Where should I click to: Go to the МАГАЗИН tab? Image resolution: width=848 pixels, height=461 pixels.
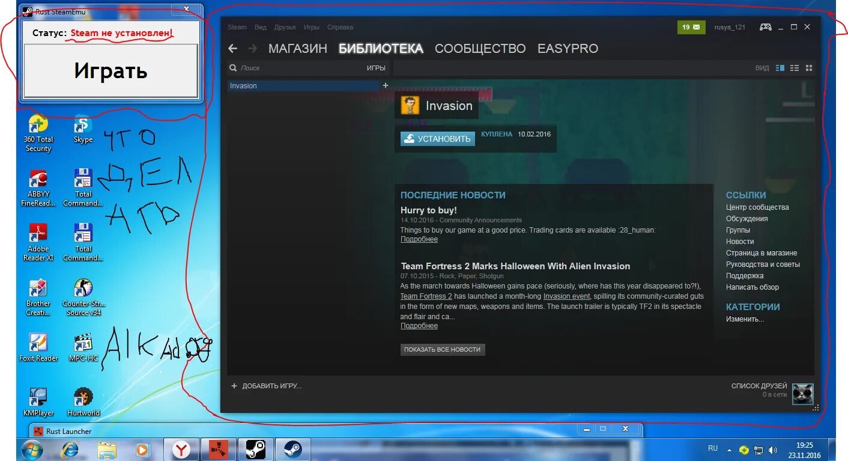(298, 49)
